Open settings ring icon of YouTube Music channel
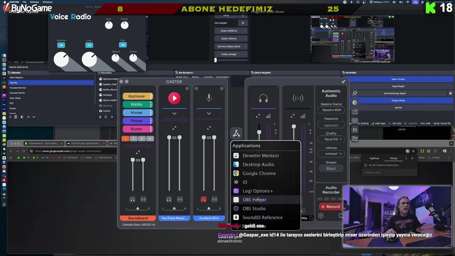The width and height of the screenshot is (455, 256). pyautogui.click(x=187, y=88)
